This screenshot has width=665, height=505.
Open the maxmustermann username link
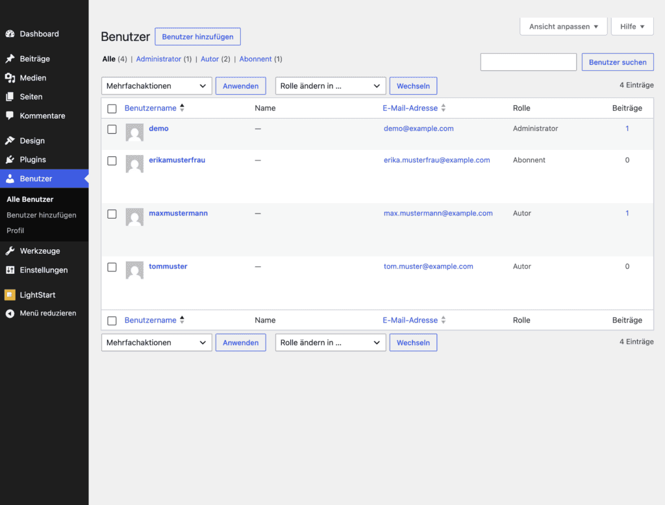(x=178, y=213)
